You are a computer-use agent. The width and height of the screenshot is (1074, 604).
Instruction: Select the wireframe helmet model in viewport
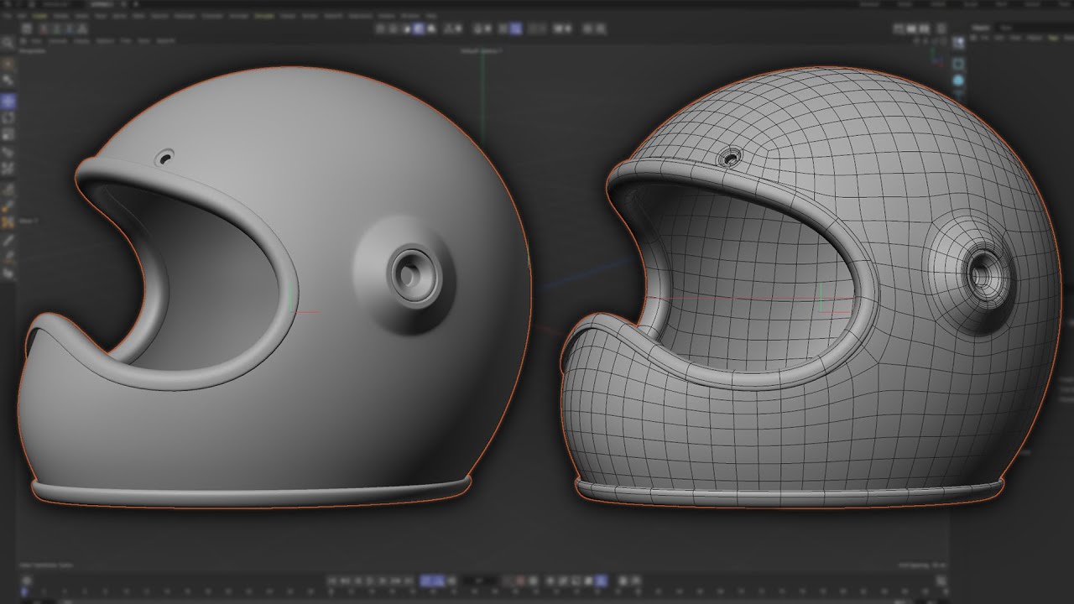click(810, 288)
